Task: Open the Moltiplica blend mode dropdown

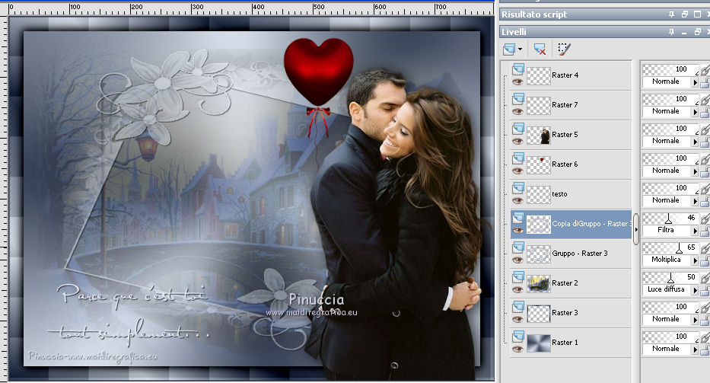Action: tap(695, 260)
